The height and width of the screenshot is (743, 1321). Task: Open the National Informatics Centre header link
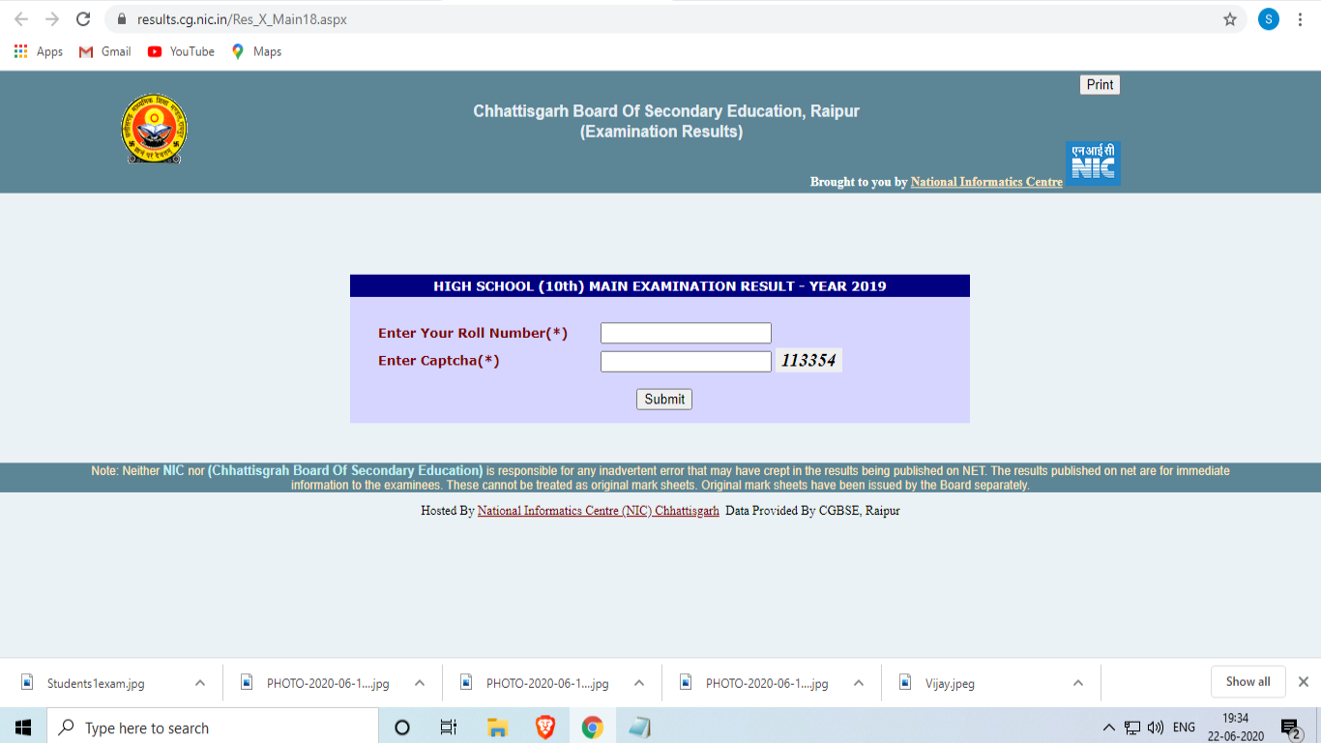pyautogui.click(x=985, y=182)
